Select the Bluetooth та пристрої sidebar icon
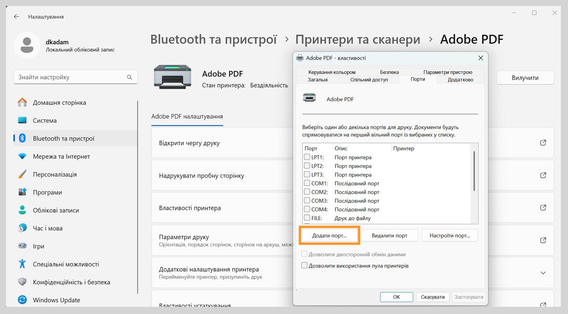Viewport: 568px width, 314px height. pyautogui.click(x=21, y=138)
